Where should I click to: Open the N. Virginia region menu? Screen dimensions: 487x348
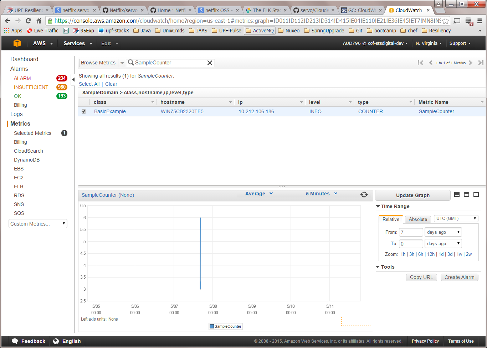click(429, 43)
